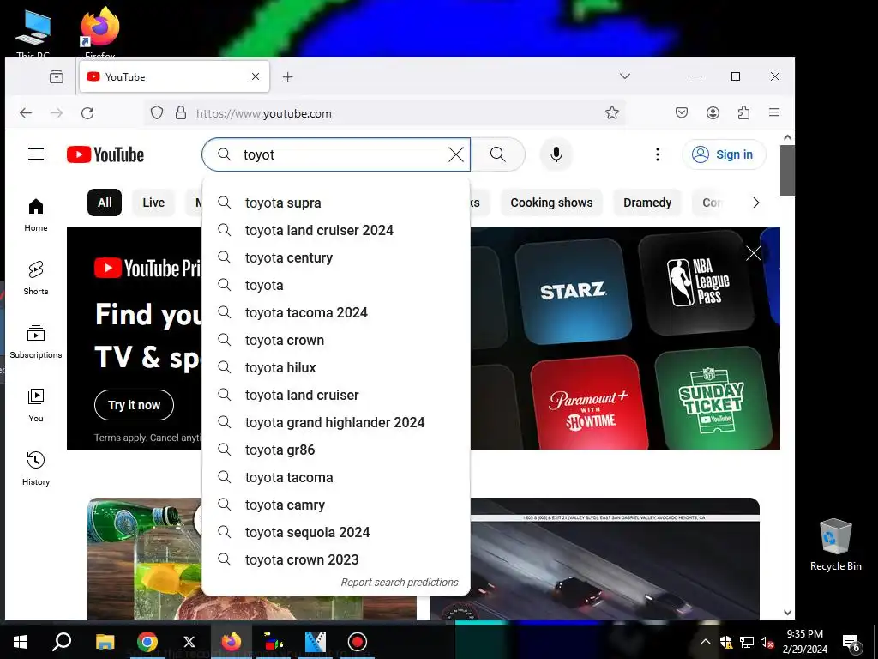Click Report search predictions link
This screenshot has width=878, height=659.
coord(400,583)
